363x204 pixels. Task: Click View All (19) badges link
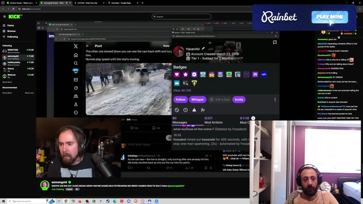182,90
